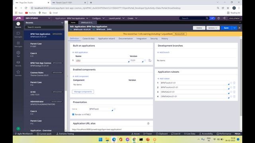Open Agile Workbench
The width and height of the screenshot is (255, 143).
(x=24, y=134)
